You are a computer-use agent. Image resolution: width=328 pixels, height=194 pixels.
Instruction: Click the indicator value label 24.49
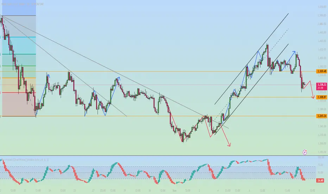pyautogui.click(x=320, y=180)
